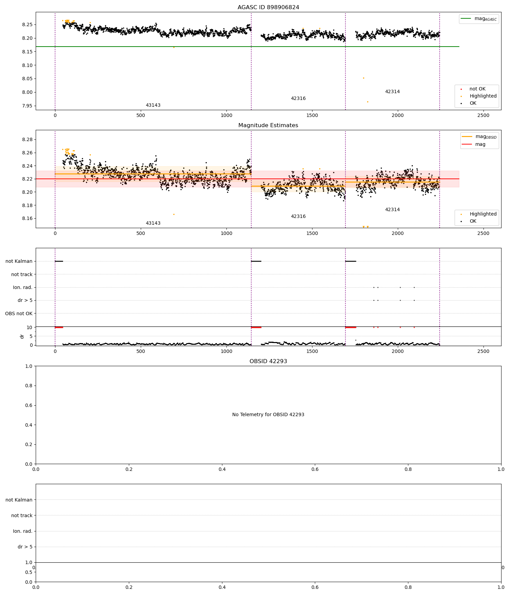
Task: Click 'Ion. rad.' label in the bottom plot
Action: coord(23,531)
